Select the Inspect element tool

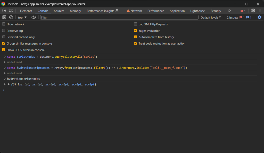tap(4, 11)
